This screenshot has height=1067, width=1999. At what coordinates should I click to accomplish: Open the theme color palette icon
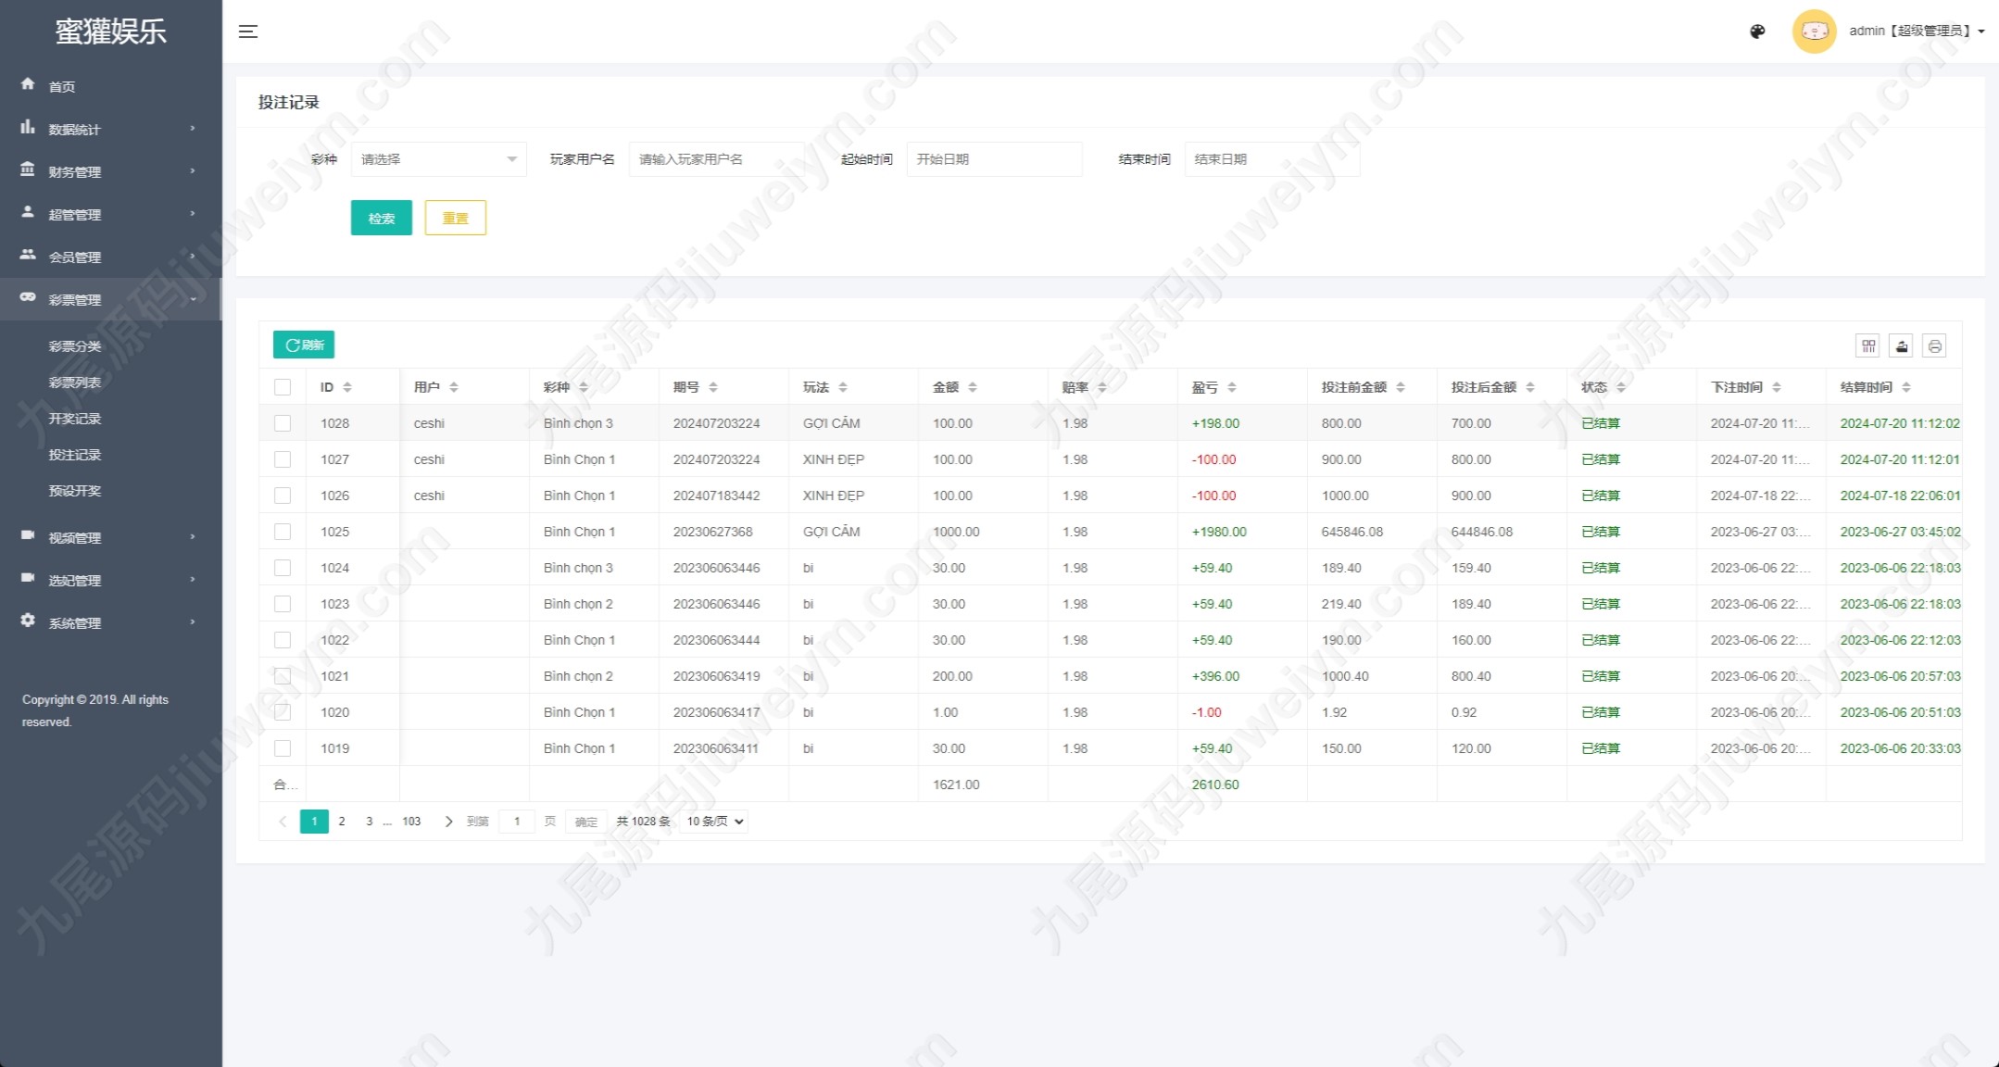[1757, 31]
